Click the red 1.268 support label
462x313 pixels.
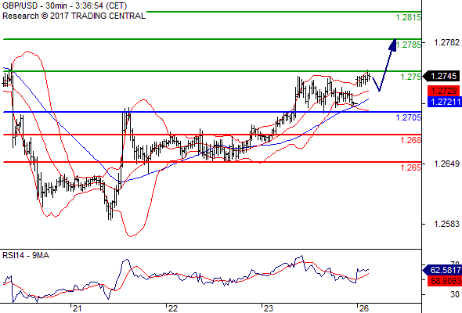pyautogui.click(x=411, y=140)
